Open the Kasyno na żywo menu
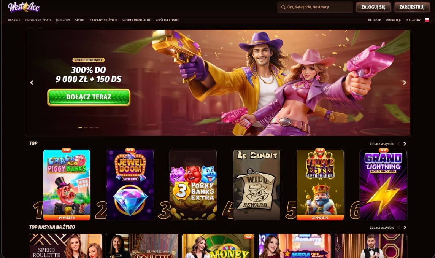This screenshot has width=435, height=258. point(38,20)
